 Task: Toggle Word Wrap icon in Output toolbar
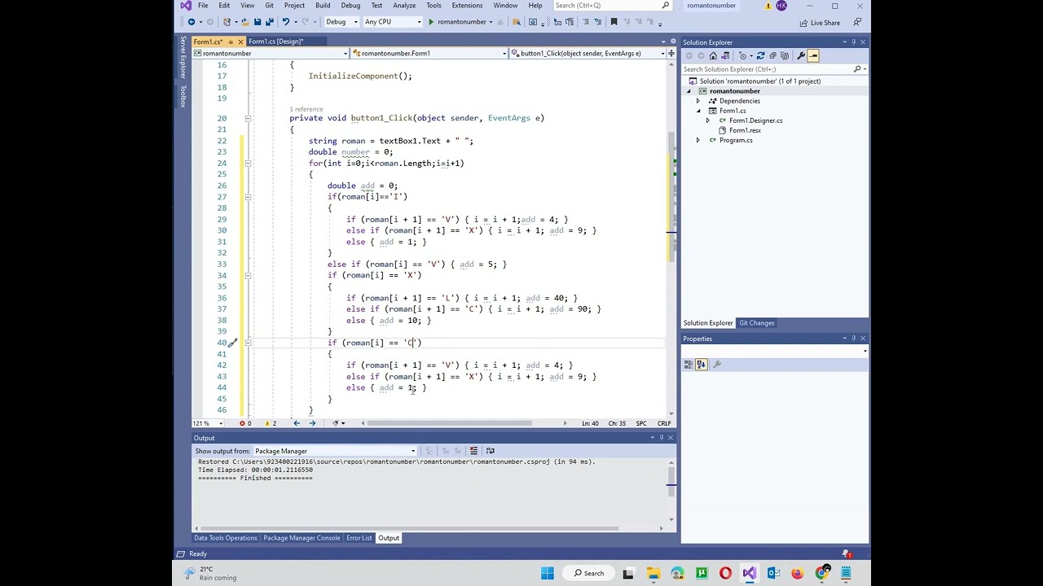click(490, 451)
